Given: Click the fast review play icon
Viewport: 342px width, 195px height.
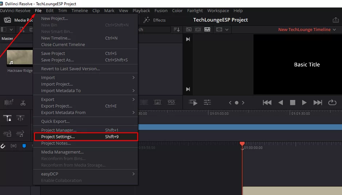Looking at the screenshot, I should coord(193,102).
